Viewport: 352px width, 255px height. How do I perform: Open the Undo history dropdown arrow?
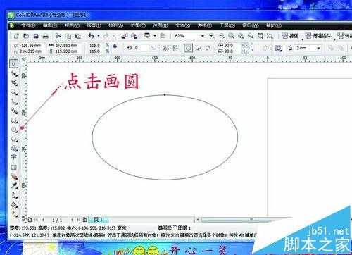[99, 36]
